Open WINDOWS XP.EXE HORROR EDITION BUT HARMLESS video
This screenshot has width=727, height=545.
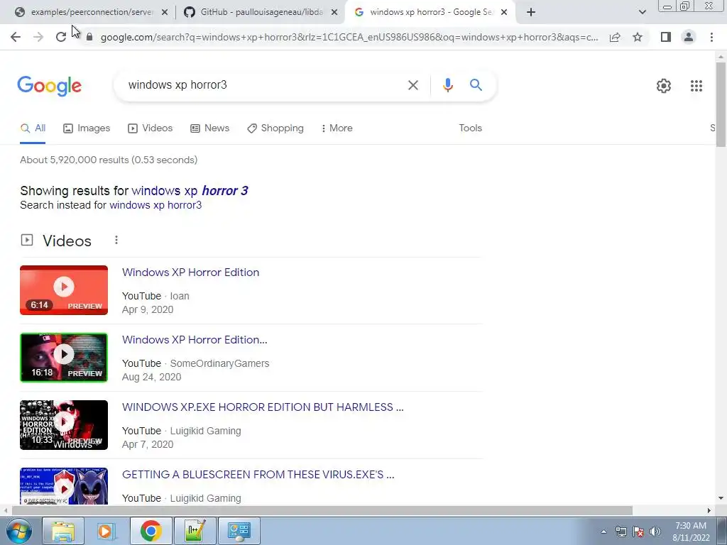point(263,407)
